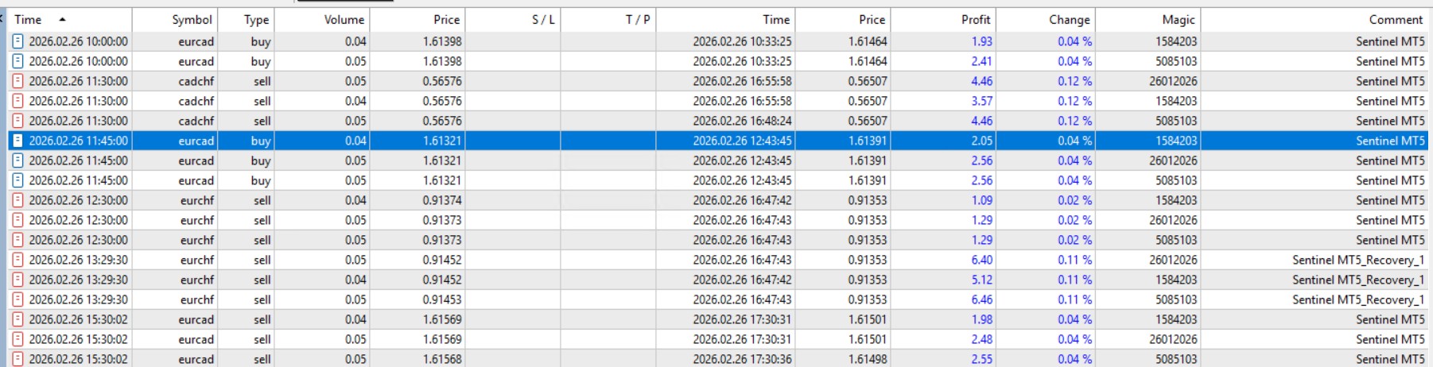
Task: Click the Magic column header
Action: click(x=1178, y=20)
